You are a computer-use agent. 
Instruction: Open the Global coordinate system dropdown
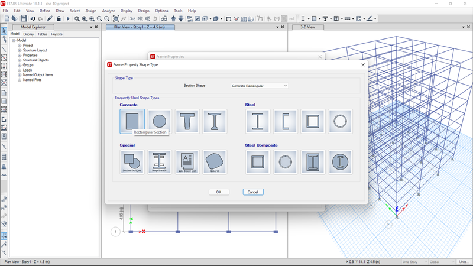[x=442, y=262]
